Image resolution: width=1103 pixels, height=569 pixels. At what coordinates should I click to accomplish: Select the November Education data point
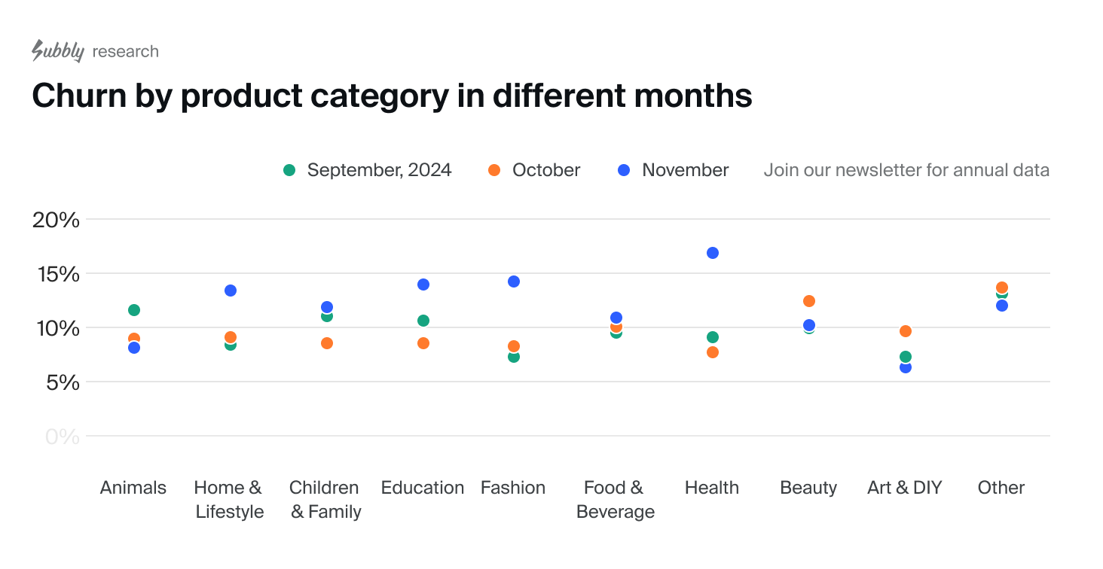point(423,284)
